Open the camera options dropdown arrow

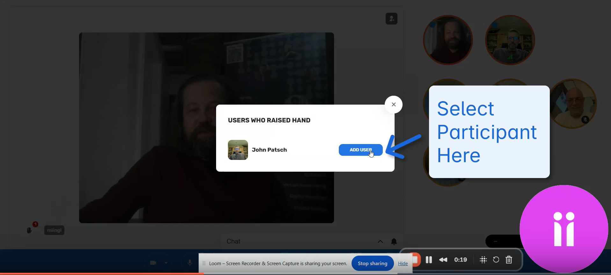click(166, 263)
